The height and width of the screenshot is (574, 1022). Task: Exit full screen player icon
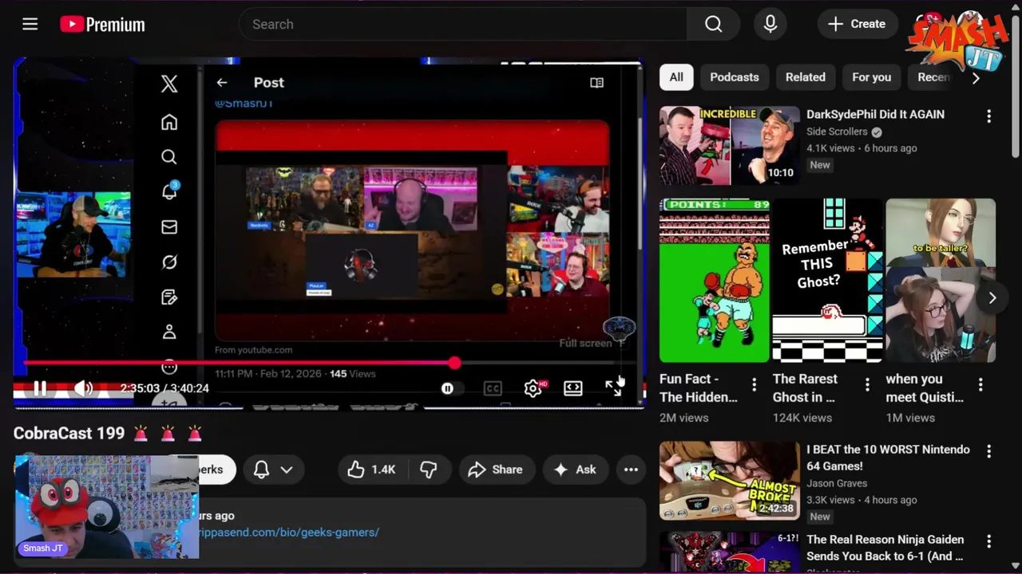coord(613,388)
